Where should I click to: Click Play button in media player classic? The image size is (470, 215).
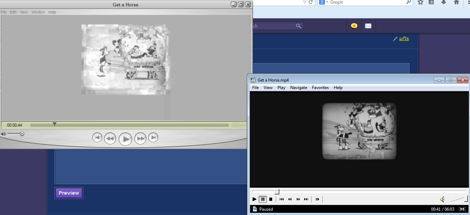coord(254,199)
